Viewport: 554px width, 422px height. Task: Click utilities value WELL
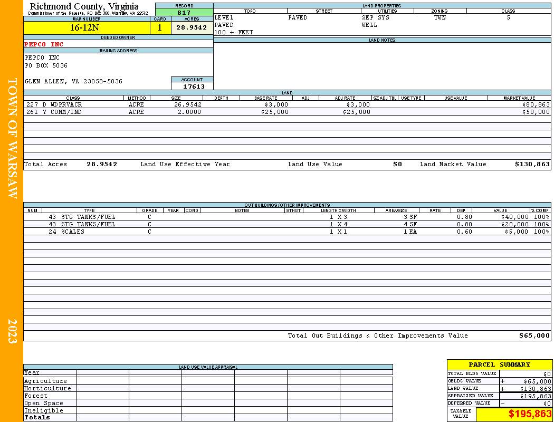click(x=369, y=25)
